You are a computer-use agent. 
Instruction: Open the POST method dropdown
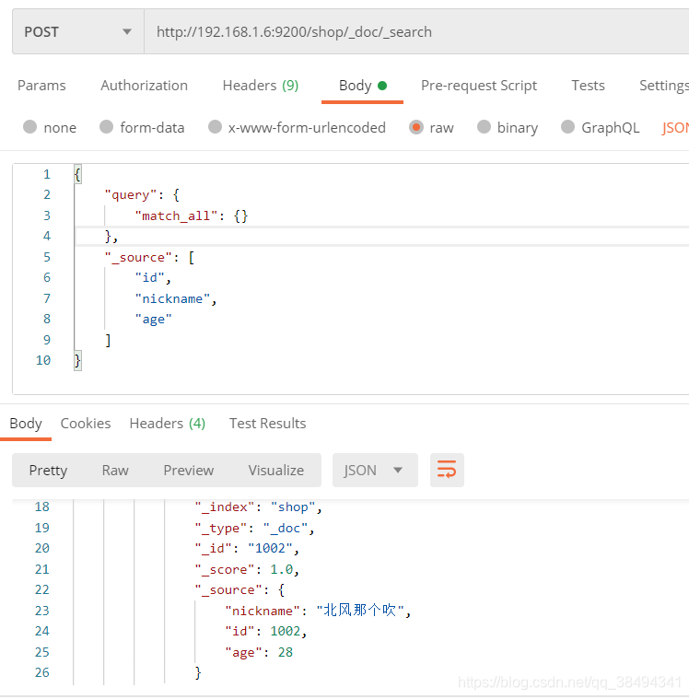click(77, 32)
